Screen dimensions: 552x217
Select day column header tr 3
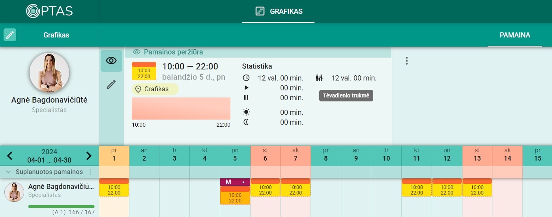(x=174, y=155)
